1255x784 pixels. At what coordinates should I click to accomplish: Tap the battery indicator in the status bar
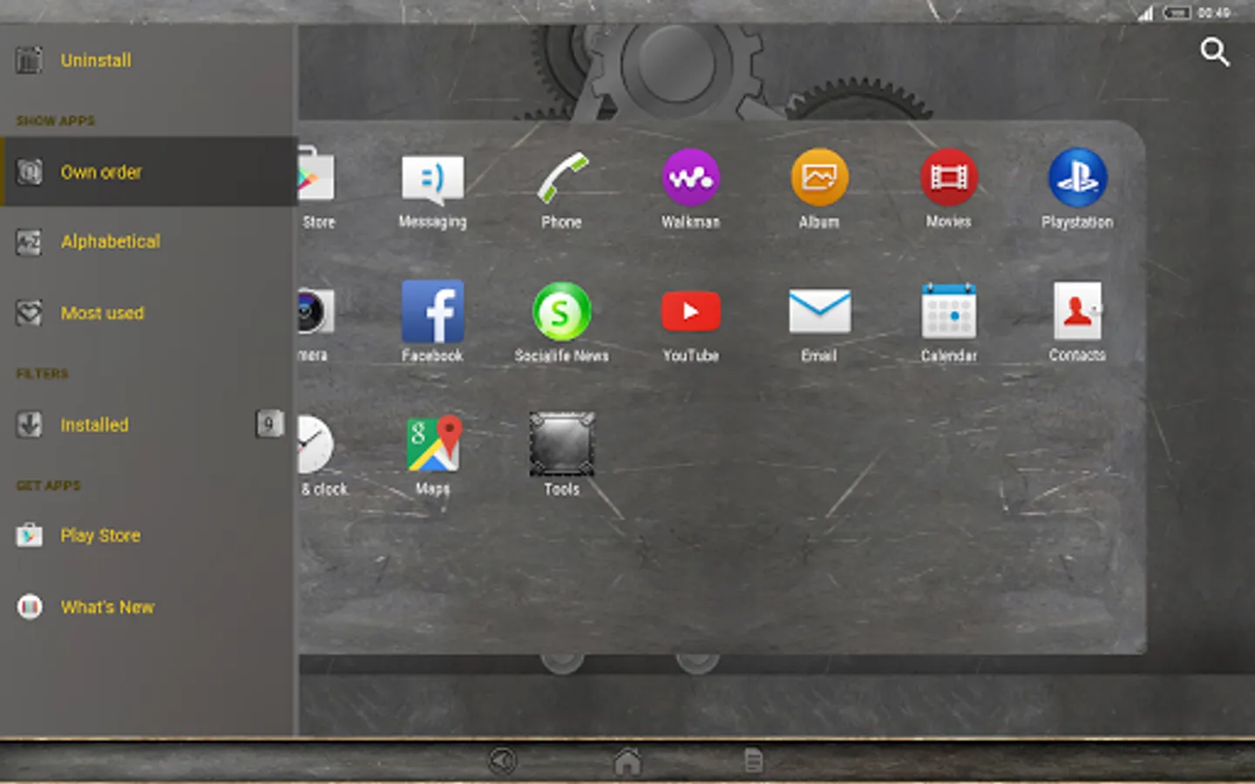click(x=1177, y=12)
